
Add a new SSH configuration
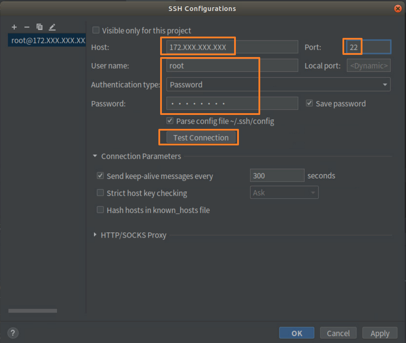click(x=14, y=27)
